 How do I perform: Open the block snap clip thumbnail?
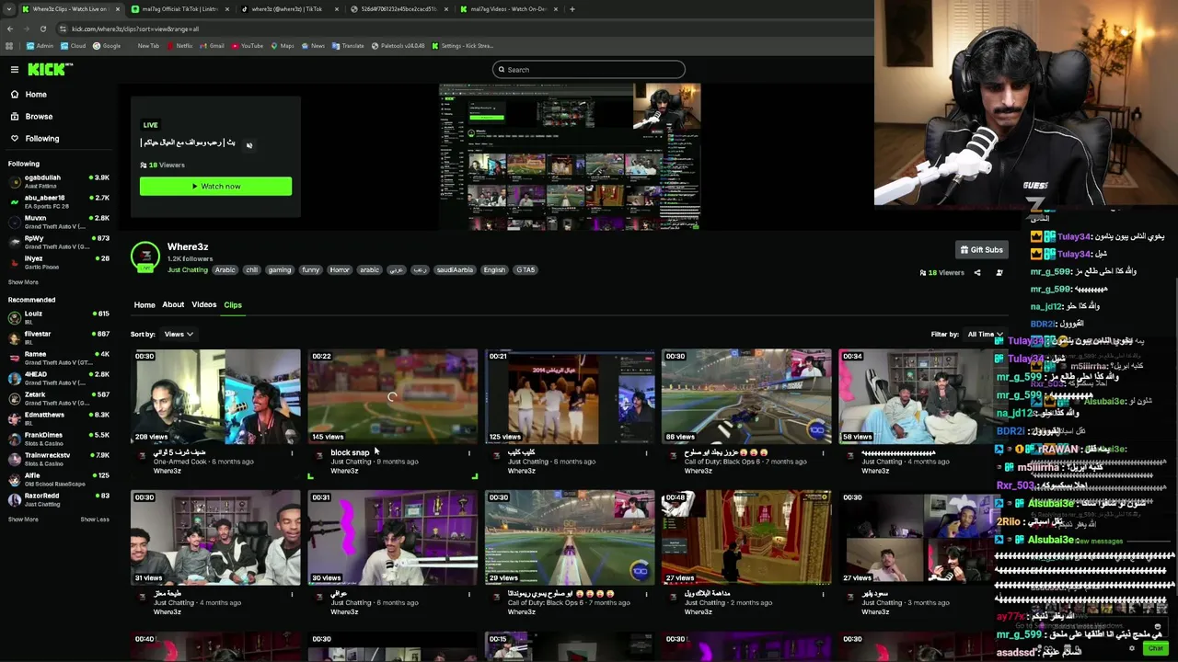[x=393, y=396]
